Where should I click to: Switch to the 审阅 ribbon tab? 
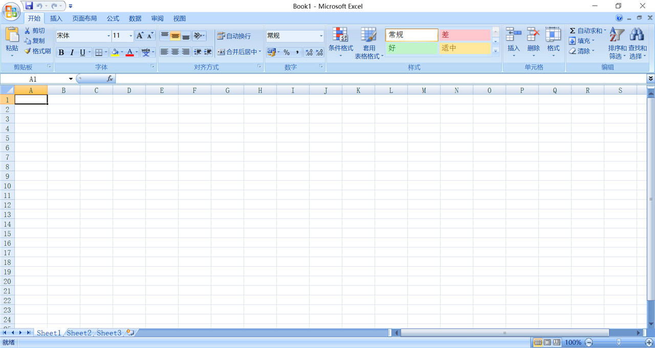click(x=158, y=18)
